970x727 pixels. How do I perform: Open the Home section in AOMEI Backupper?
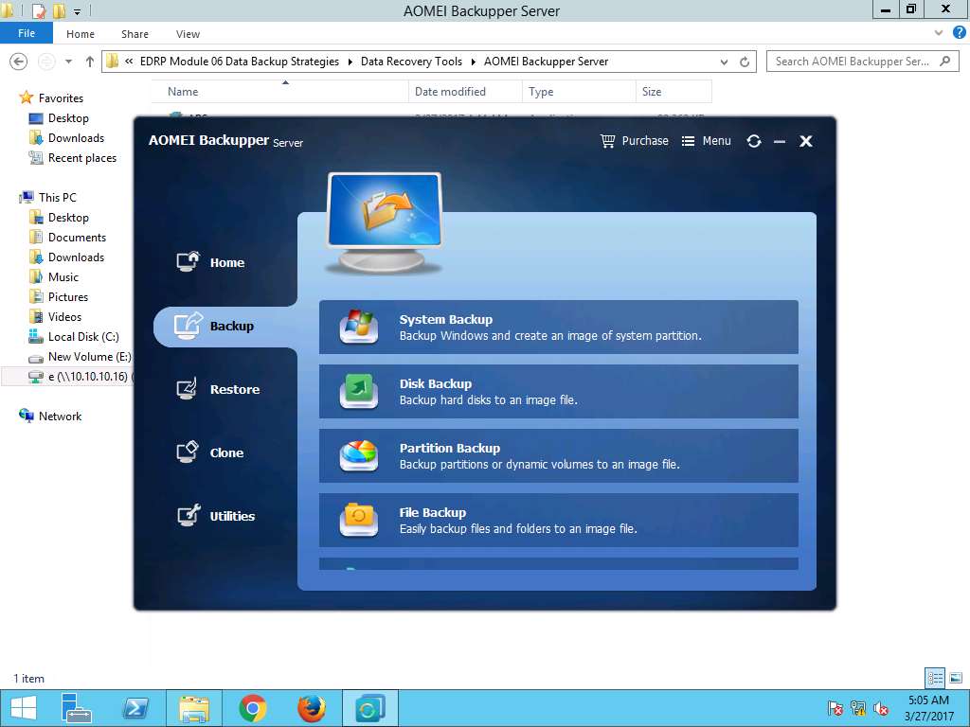click(210, 262)
